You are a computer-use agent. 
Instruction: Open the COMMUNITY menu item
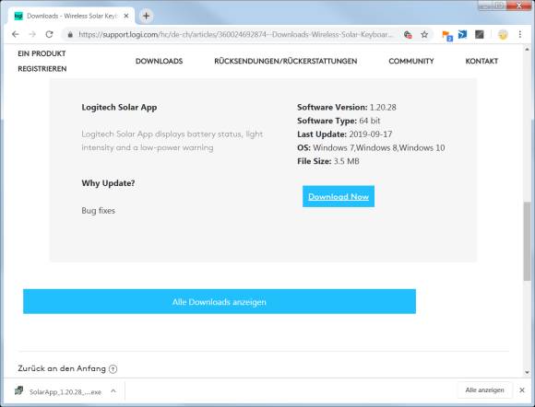411,61
